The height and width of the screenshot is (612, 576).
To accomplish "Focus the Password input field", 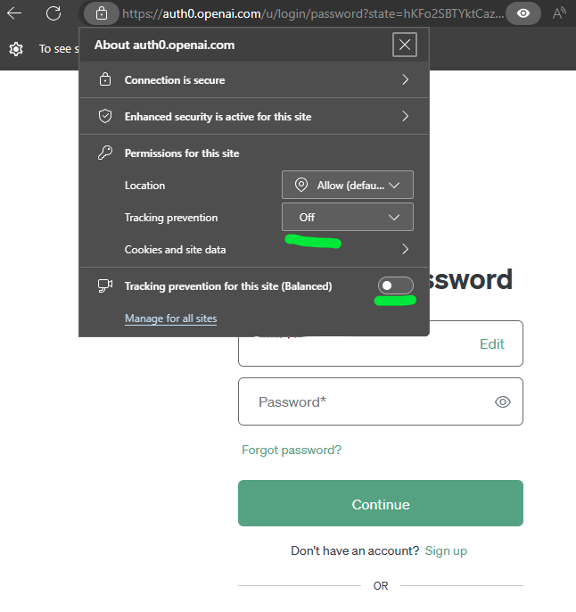I will tap(381, 401).
